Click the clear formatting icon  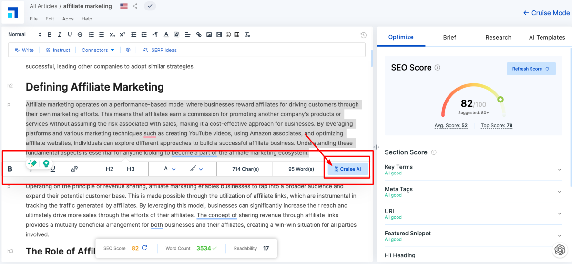(247, 35)
